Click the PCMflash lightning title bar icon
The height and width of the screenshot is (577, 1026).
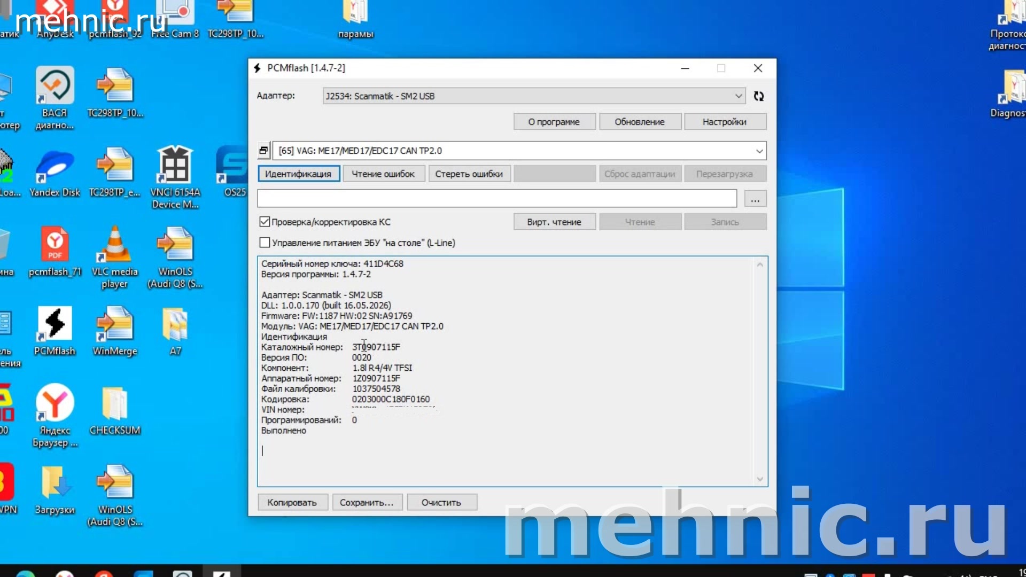(x=257, y=68)
